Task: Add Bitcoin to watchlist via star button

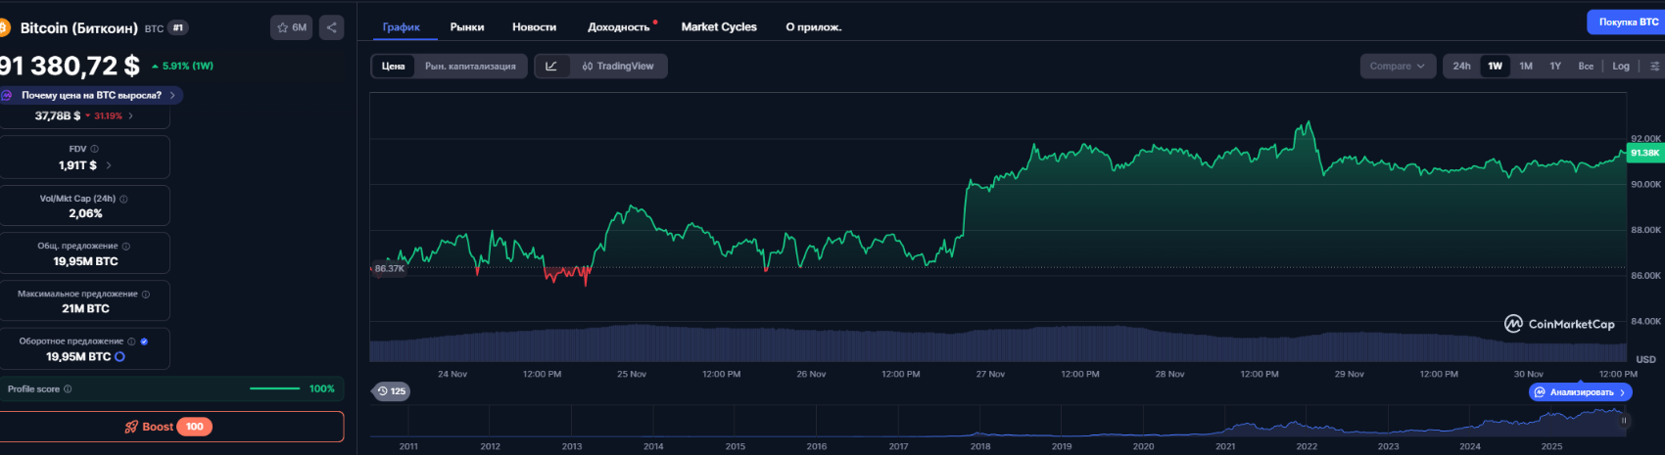Action: [x=292, y=27]
